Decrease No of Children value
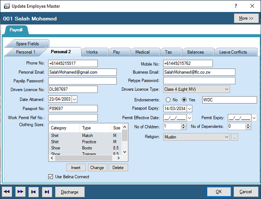This screenshot has width=261, height=199. point(183,128)
